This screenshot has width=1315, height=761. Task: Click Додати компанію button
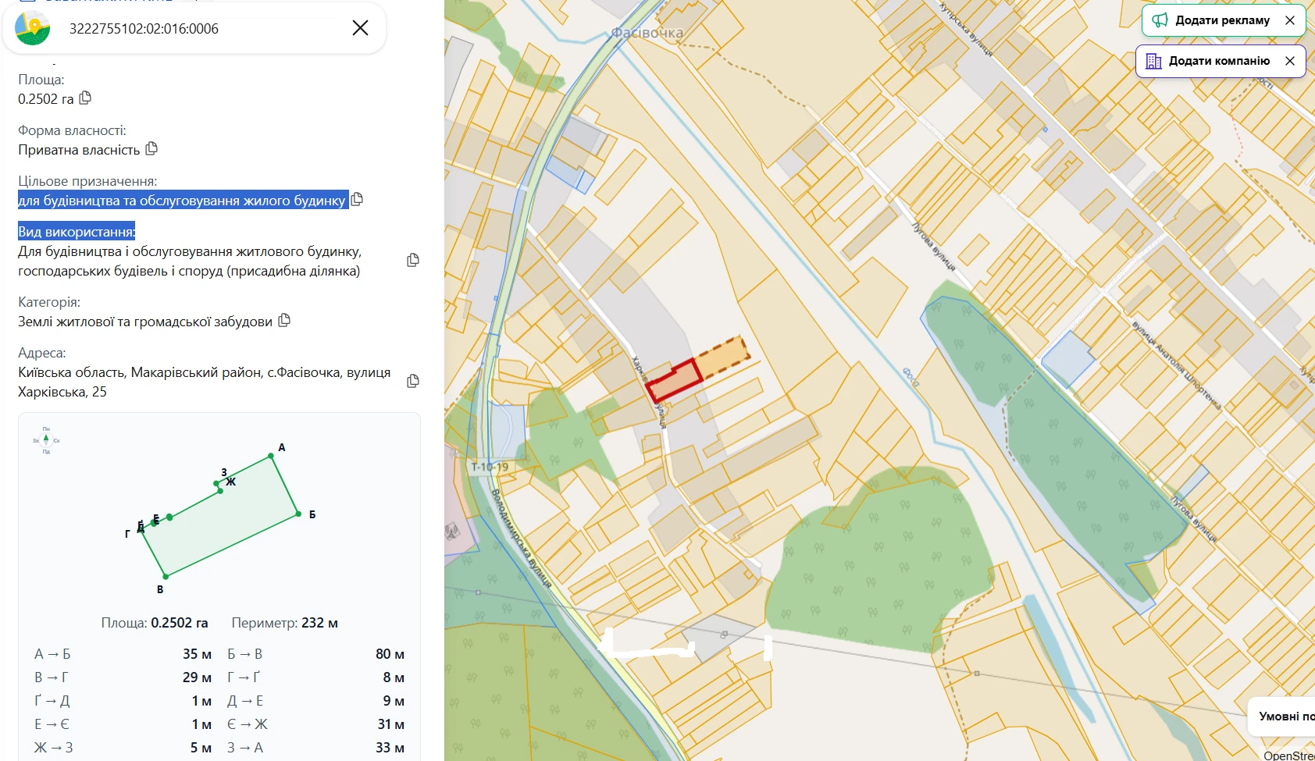coord(1219,61)
